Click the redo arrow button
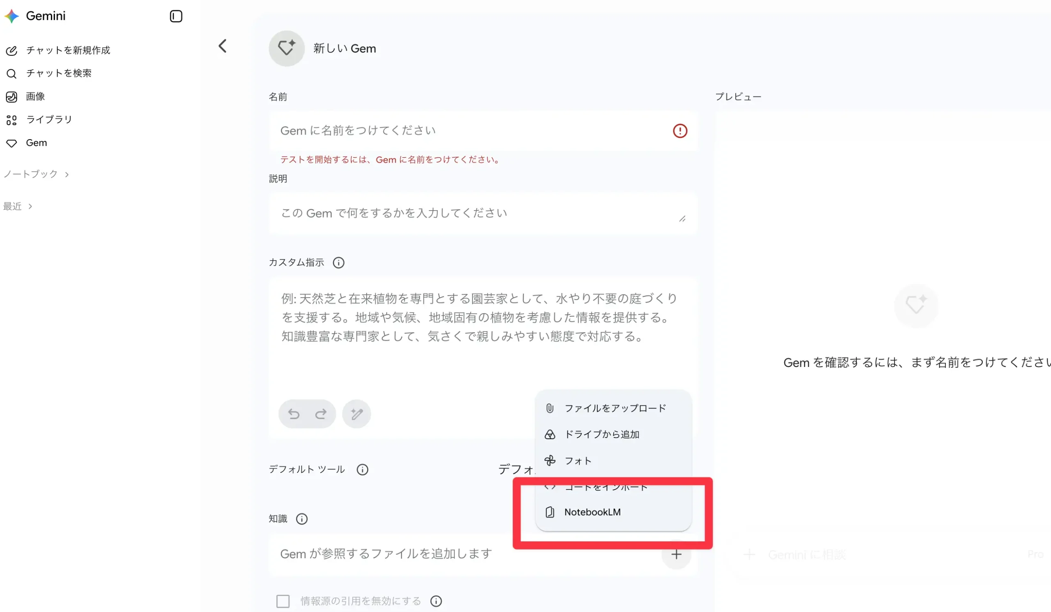Screen dimensions: 1051x612 point(321,414)
